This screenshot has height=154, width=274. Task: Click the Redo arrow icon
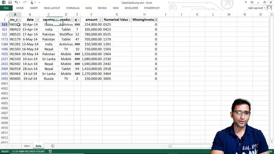(25, 2)
